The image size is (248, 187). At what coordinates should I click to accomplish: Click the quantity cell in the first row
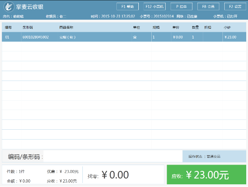[197, 37]
